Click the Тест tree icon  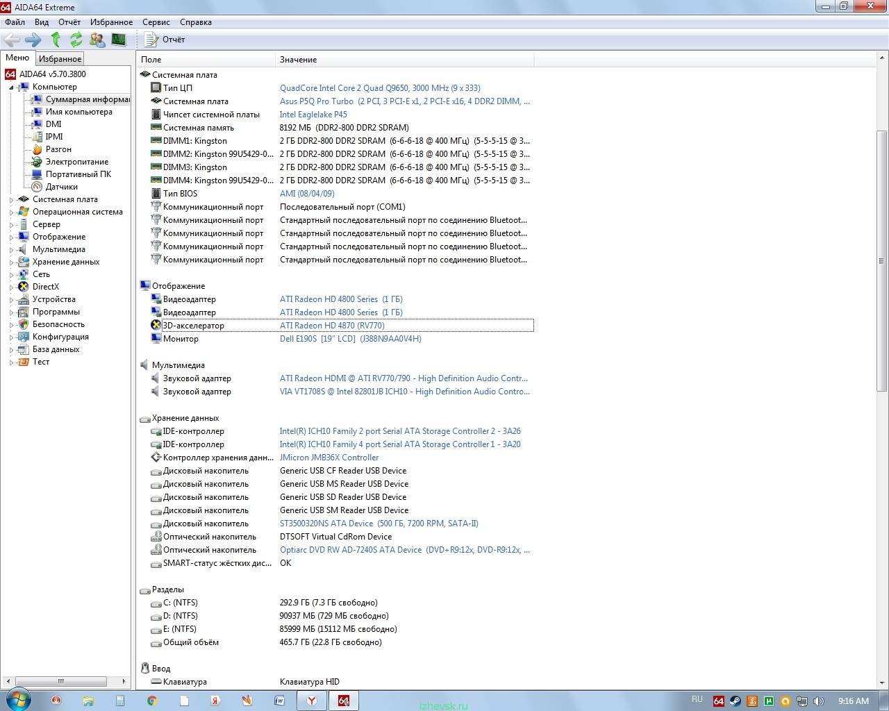24,362
